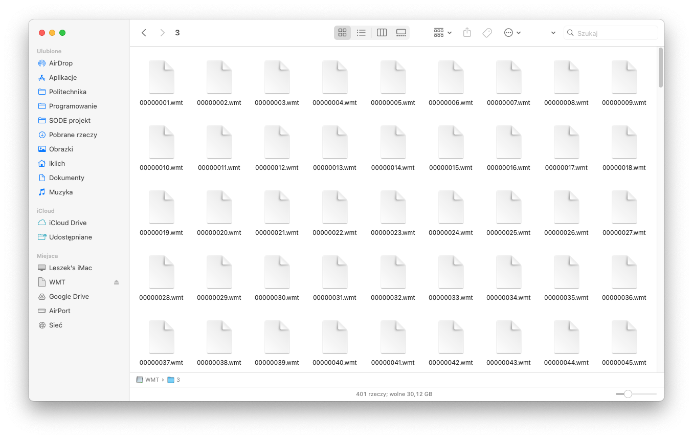
Task: Click the 00000020.wmt file name label
Action: tap(219, 233)
